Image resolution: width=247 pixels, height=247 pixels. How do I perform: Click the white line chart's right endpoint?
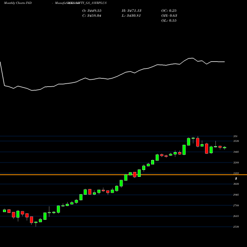coord(225,62)
